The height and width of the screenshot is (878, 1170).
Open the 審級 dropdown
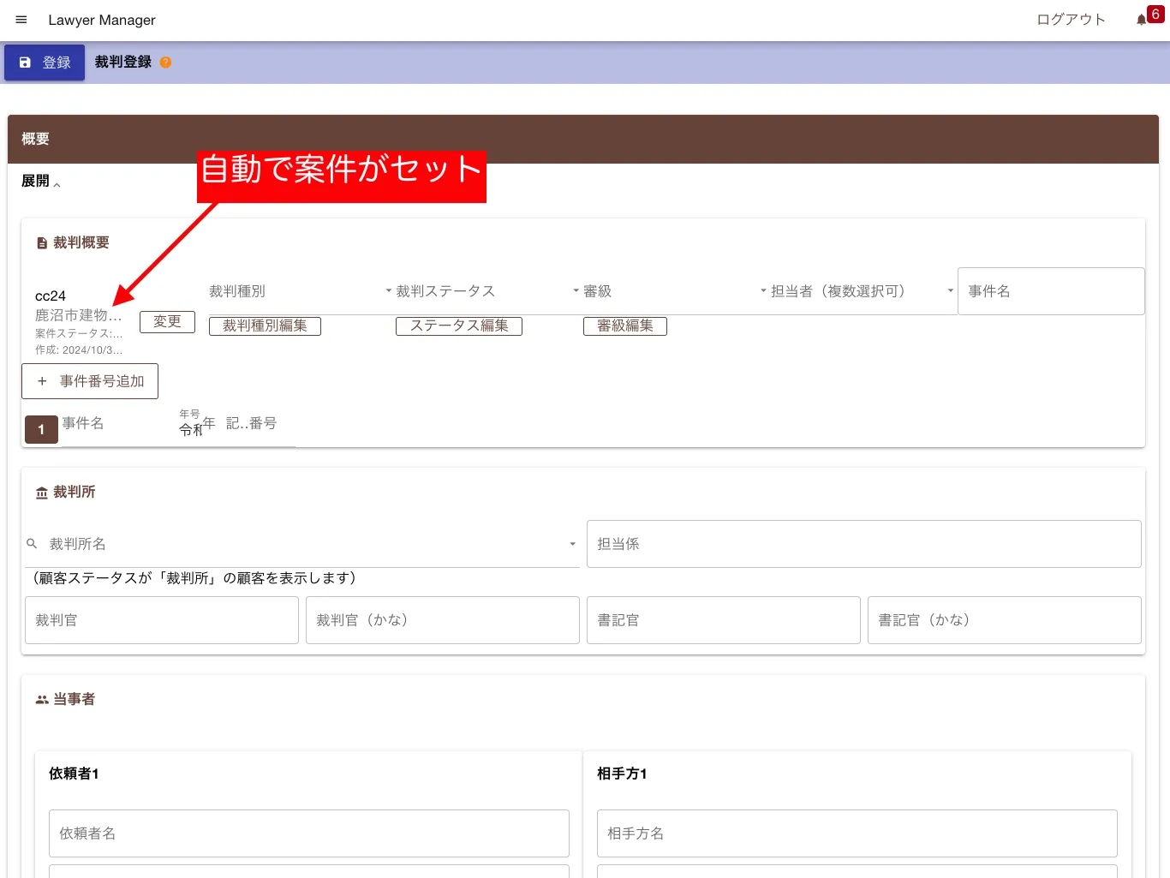pyautogui.click(x=676, y=291)
